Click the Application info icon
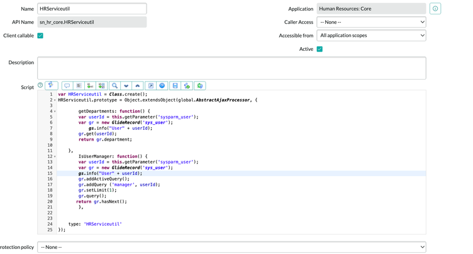Screen dimensions: 473x254 coord(435,9)
